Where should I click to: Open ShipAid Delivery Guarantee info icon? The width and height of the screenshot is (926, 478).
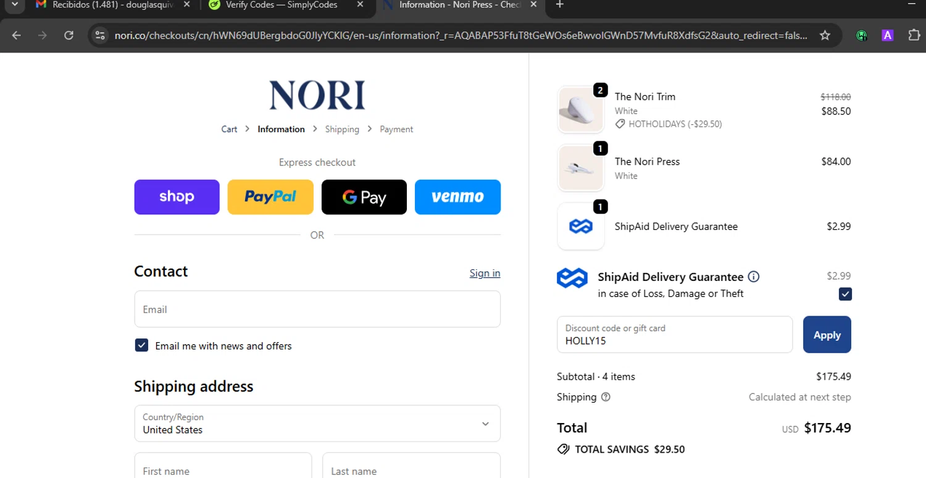754,277
